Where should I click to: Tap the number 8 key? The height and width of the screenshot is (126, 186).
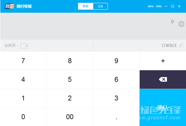point(70,61)
